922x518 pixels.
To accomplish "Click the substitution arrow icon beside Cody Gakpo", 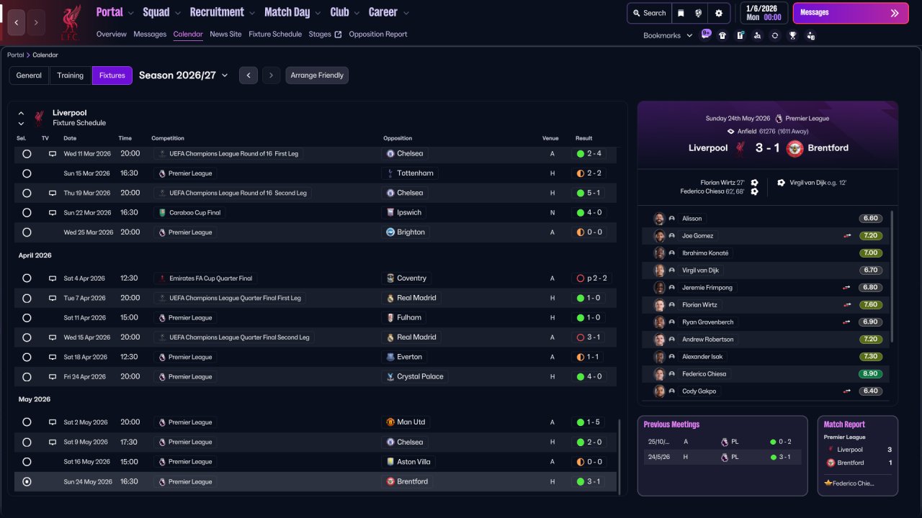I will pyautogui.click(x=848, y=391).
